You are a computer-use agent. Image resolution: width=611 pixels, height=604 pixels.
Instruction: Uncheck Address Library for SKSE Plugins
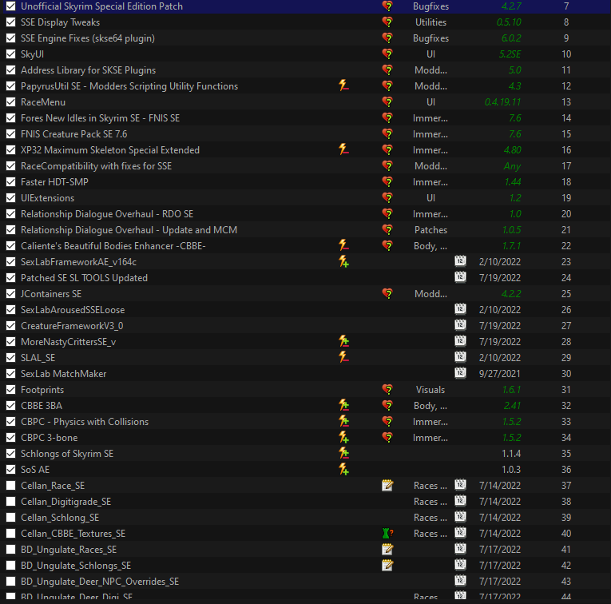(x=11, y=70)
